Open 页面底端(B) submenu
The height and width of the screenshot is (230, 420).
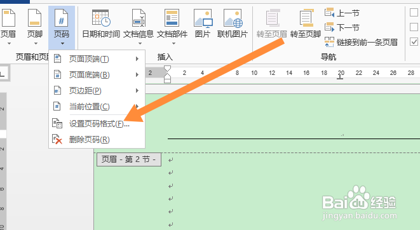click(97, 75)
